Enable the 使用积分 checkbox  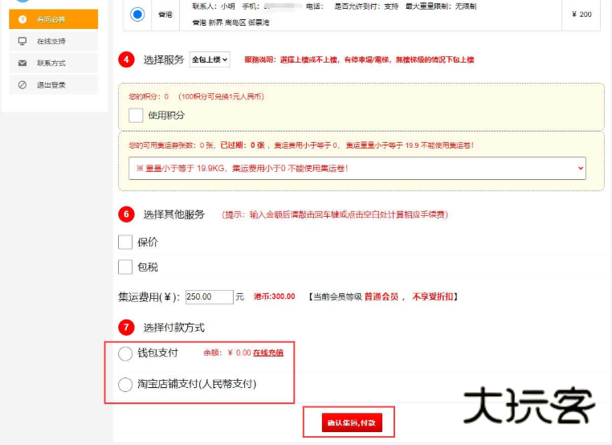tap(136, 115)
